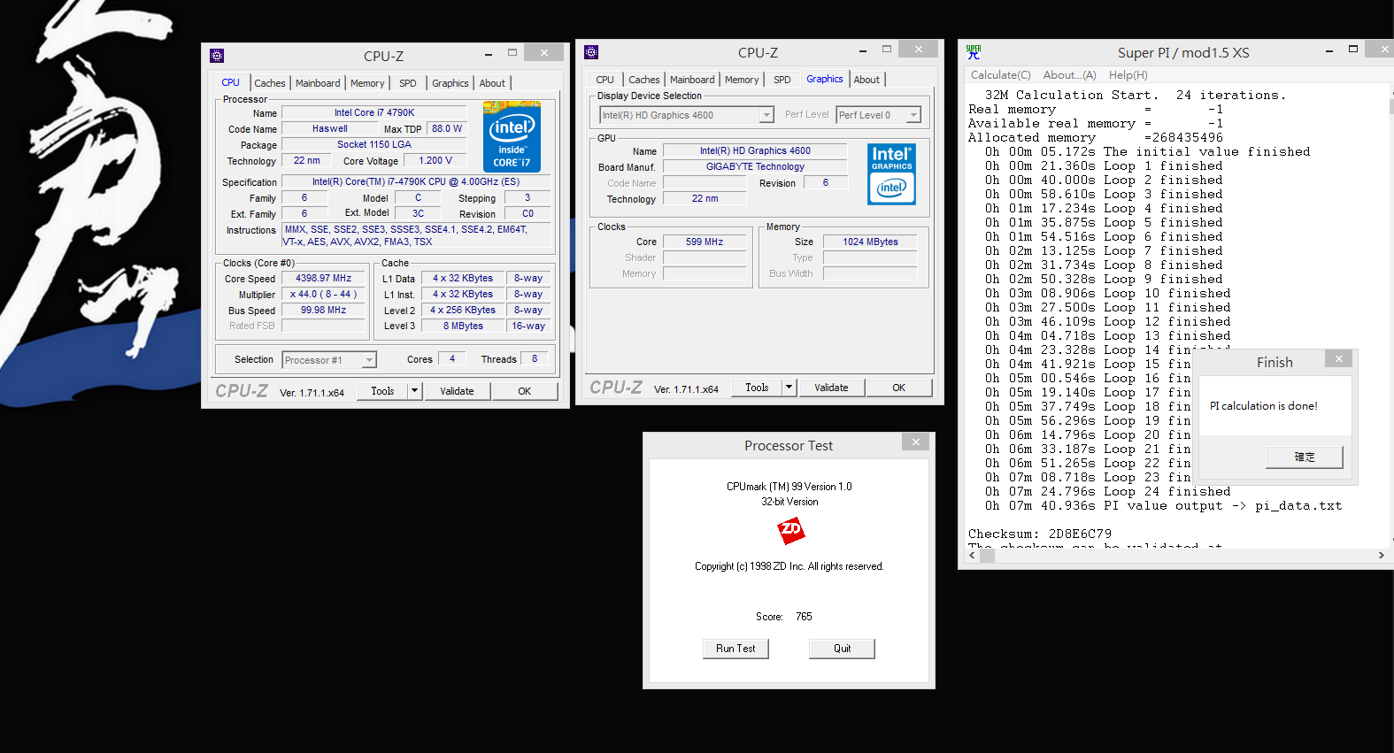Open the SPD tab in left CPU-Z window
The image size is (1394, 753).
408,83
